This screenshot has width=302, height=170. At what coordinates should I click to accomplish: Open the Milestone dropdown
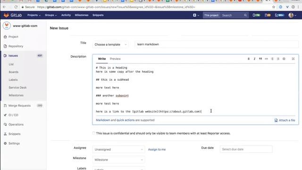[x=118, y=160]
